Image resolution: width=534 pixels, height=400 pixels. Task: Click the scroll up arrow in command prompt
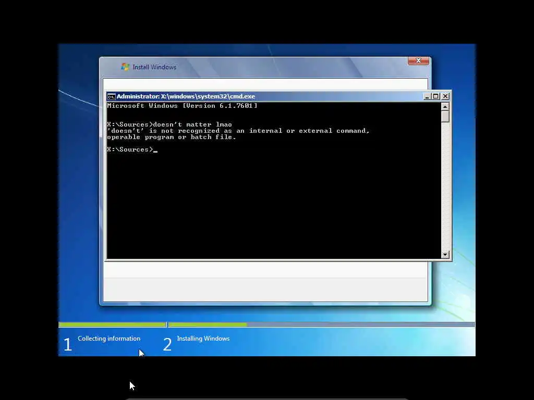coord(445,106)
